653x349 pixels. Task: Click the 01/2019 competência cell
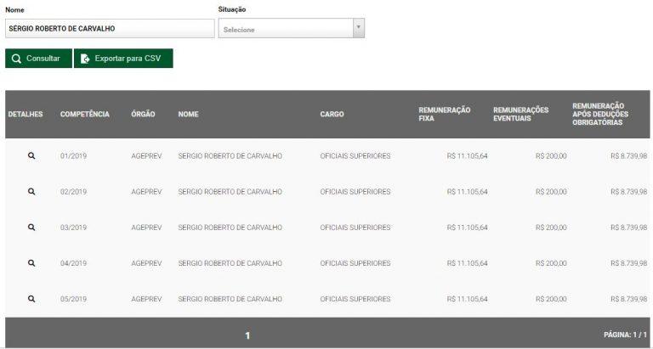tap(74, 156)
